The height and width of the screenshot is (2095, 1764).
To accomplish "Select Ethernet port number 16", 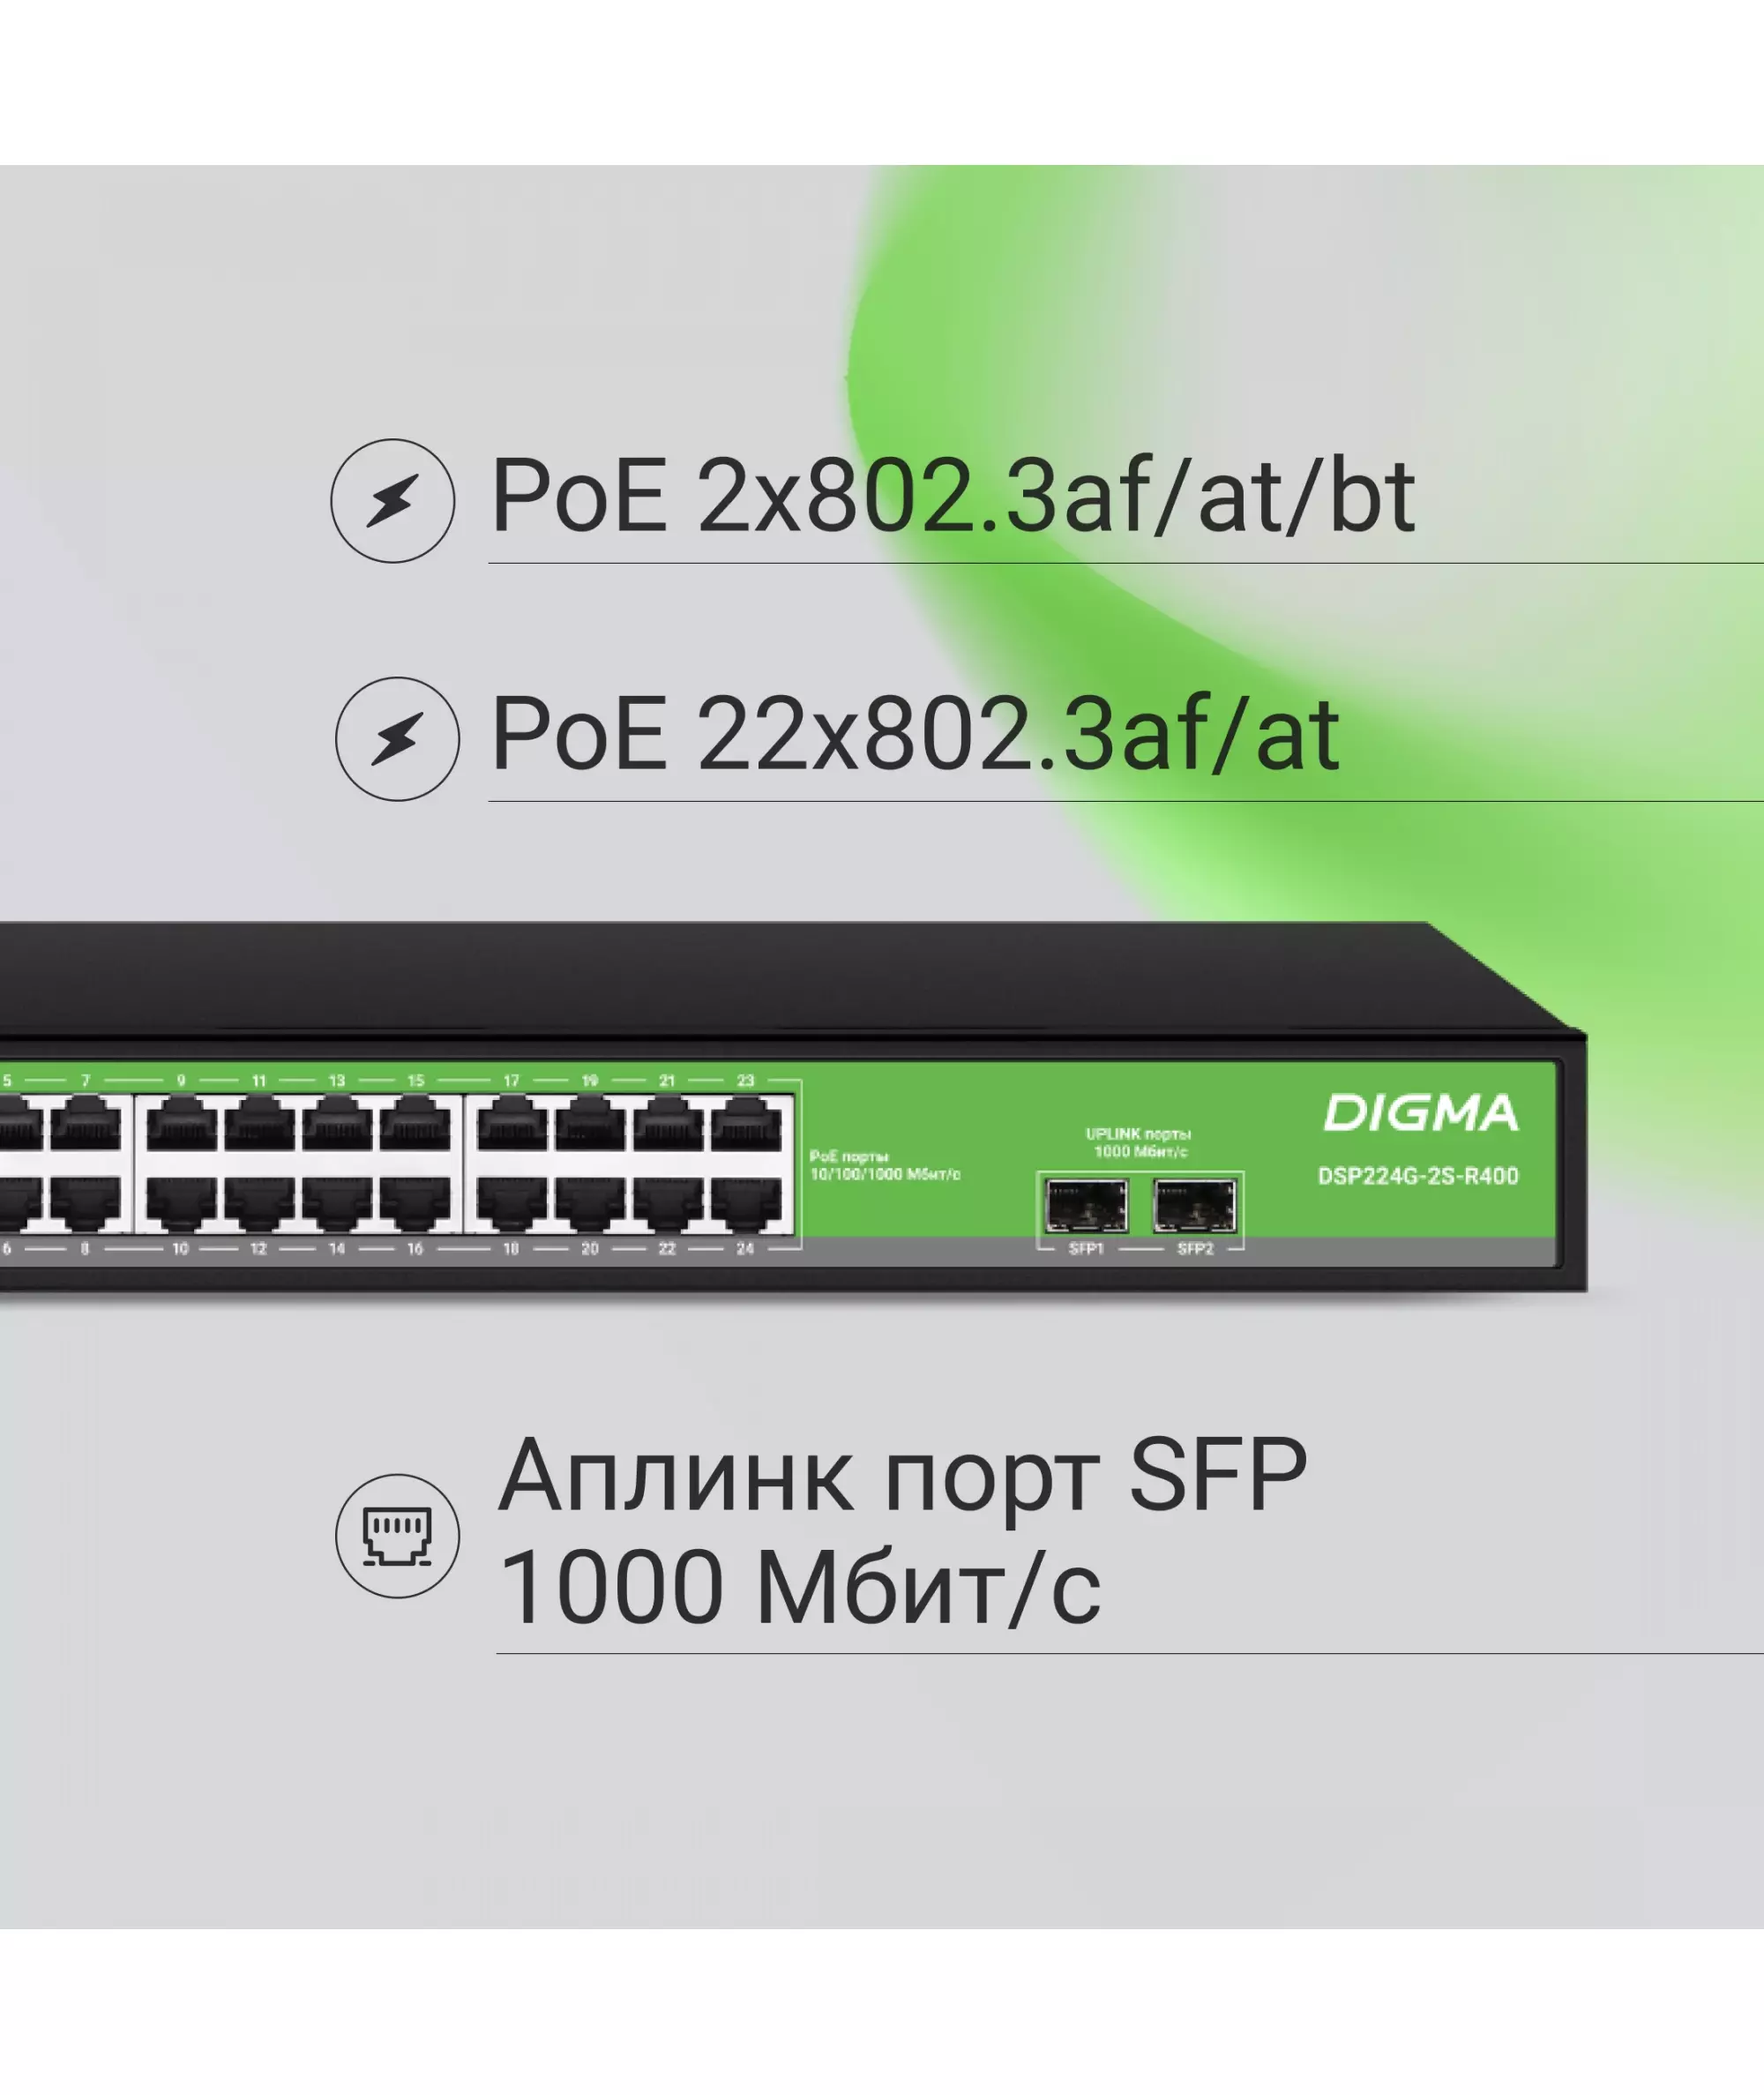I will (x=415, y=1204).
